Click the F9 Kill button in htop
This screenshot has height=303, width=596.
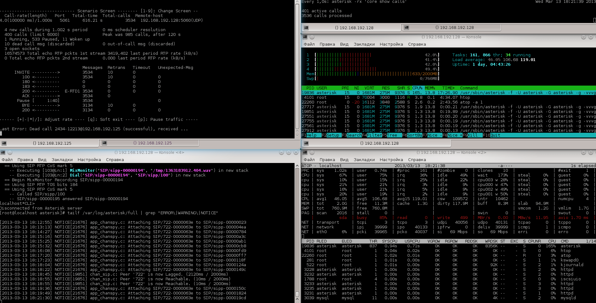tap(472, 135)
